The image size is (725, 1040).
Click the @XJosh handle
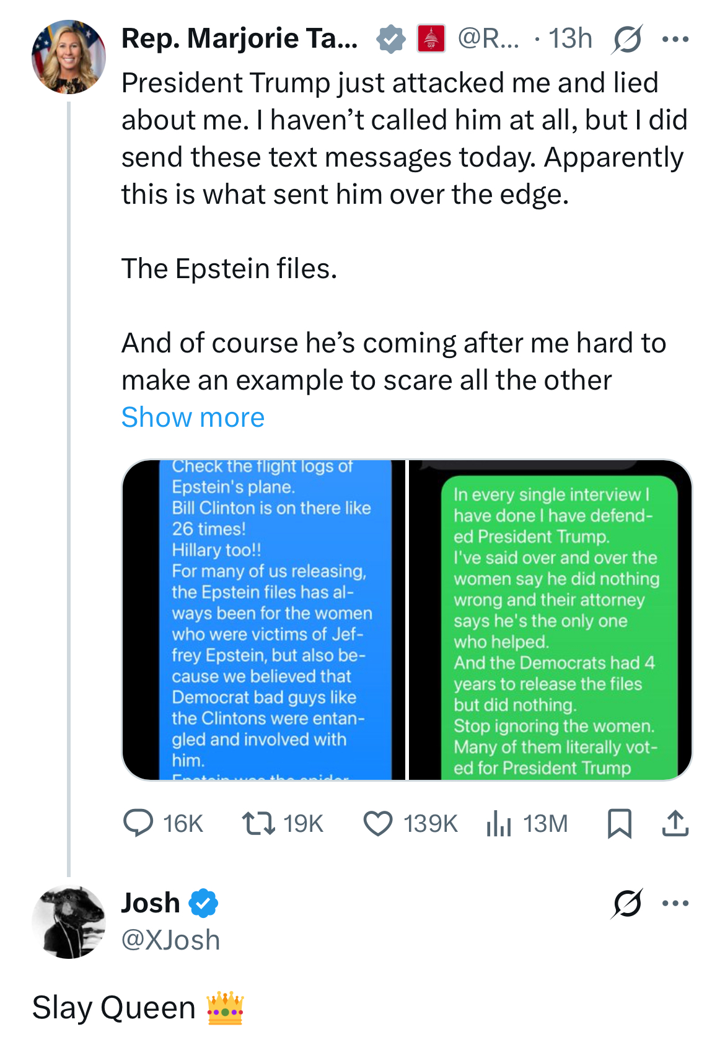tap(170, 940)
